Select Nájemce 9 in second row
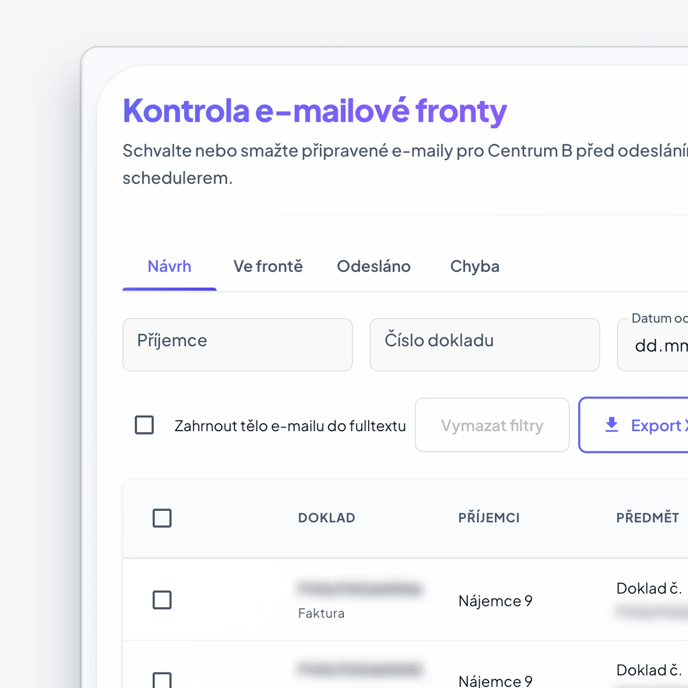 [x=496, y=681]
